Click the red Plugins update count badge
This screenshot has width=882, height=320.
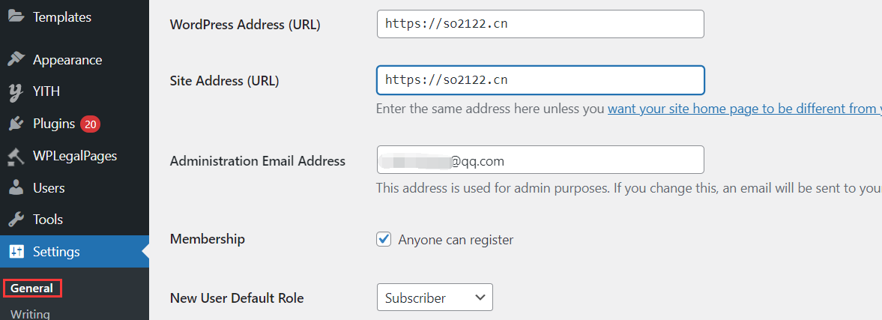[91, 124]
